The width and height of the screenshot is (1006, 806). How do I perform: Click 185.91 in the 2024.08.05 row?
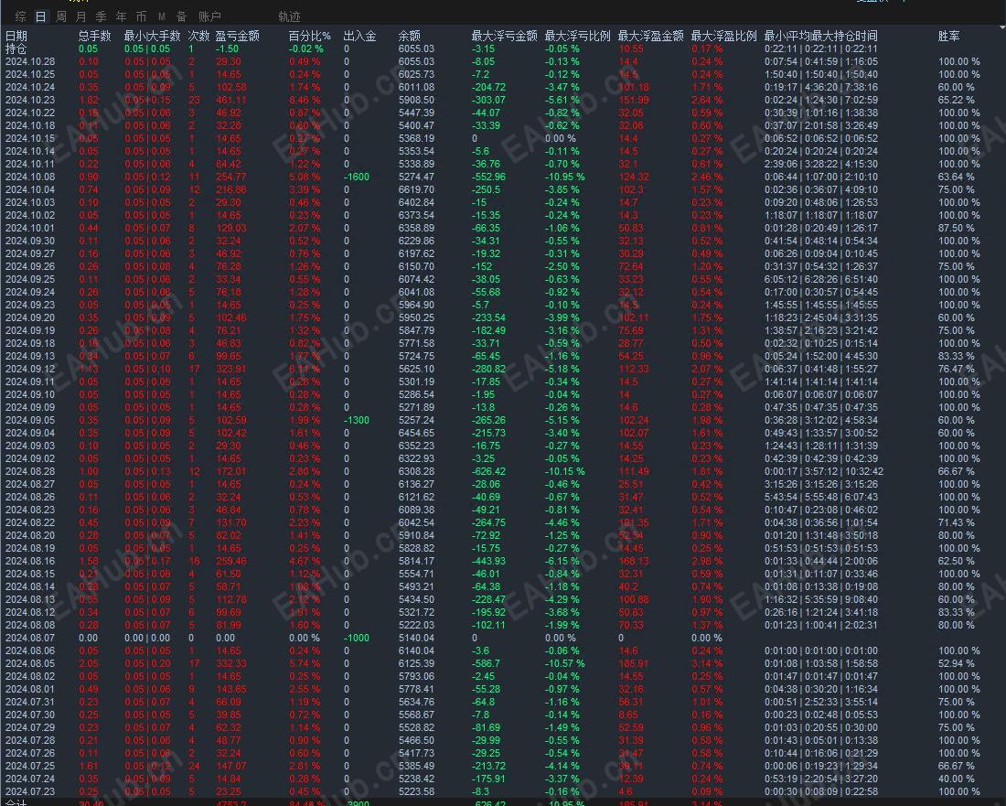pos(634,664)
